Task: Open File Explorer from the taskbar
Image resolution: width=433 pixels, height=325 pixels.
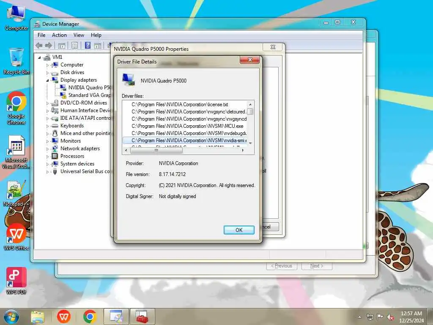Action: point(38,317)
